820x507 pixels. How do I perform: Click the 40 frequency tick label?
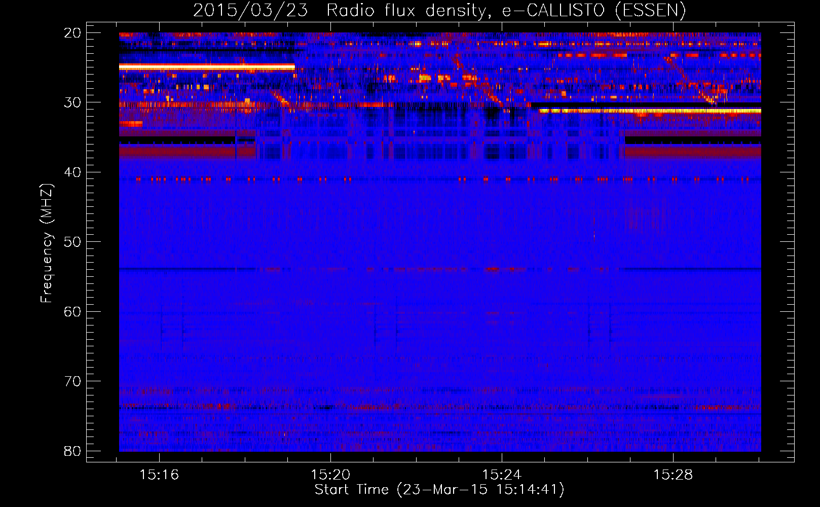coord(72,172)
